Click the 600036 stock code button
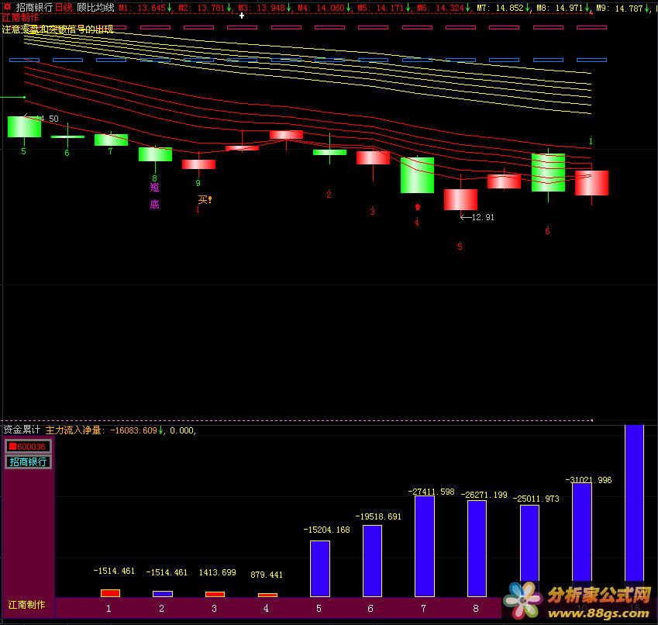The image size is (658, 625). [28, 446]
